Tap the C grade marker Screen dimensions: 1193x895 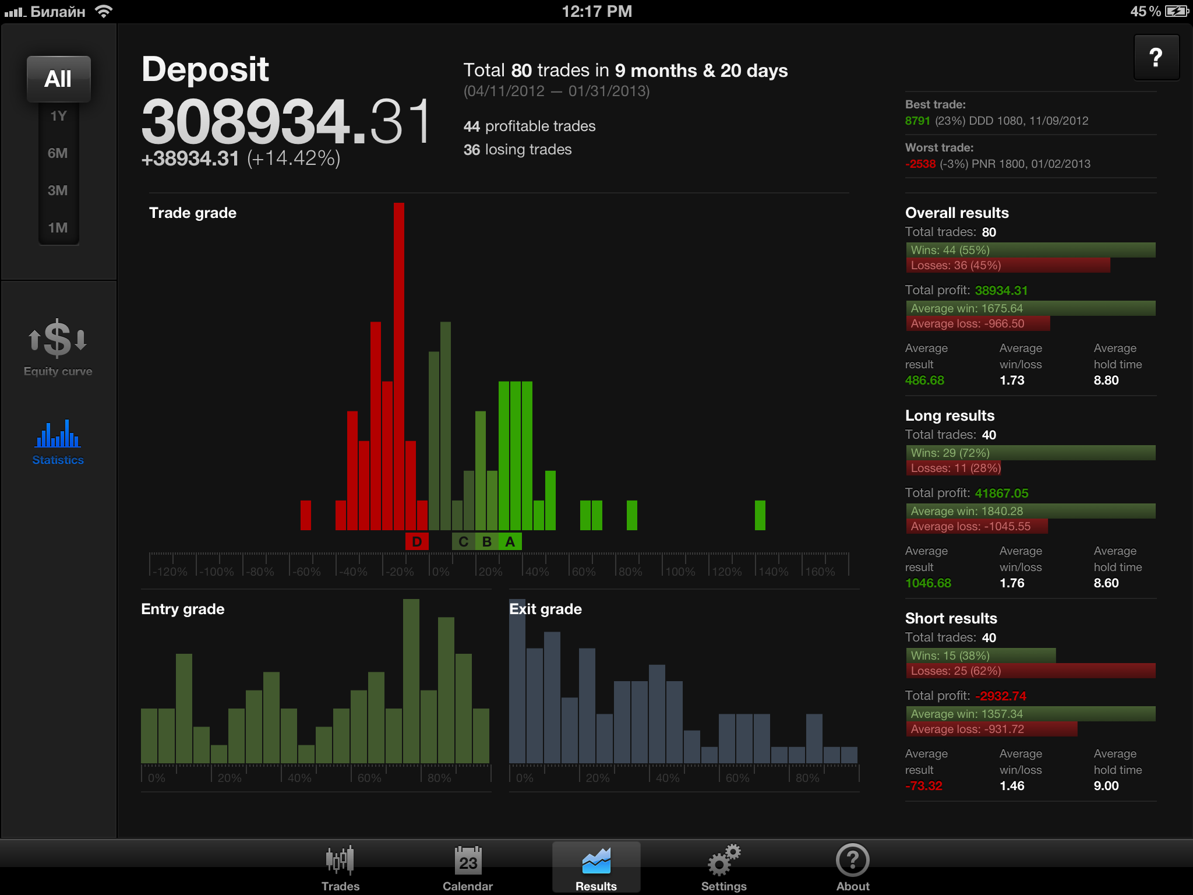[463, 541]
